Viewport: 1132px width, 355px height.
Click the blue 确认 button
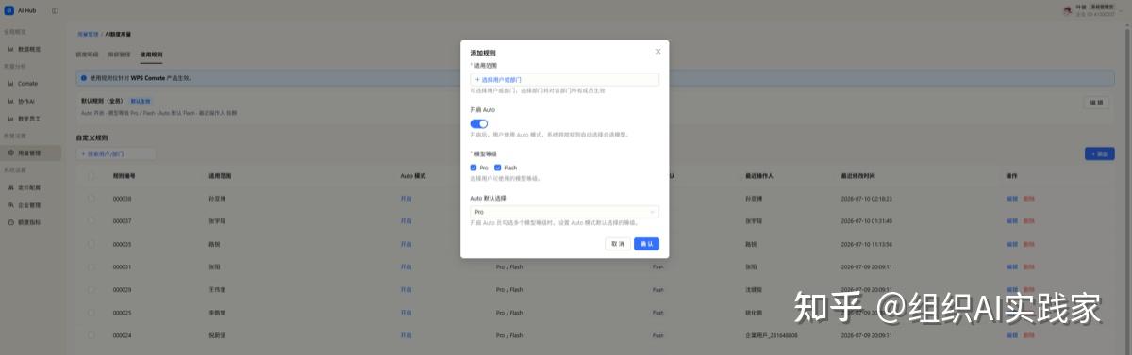646,243
